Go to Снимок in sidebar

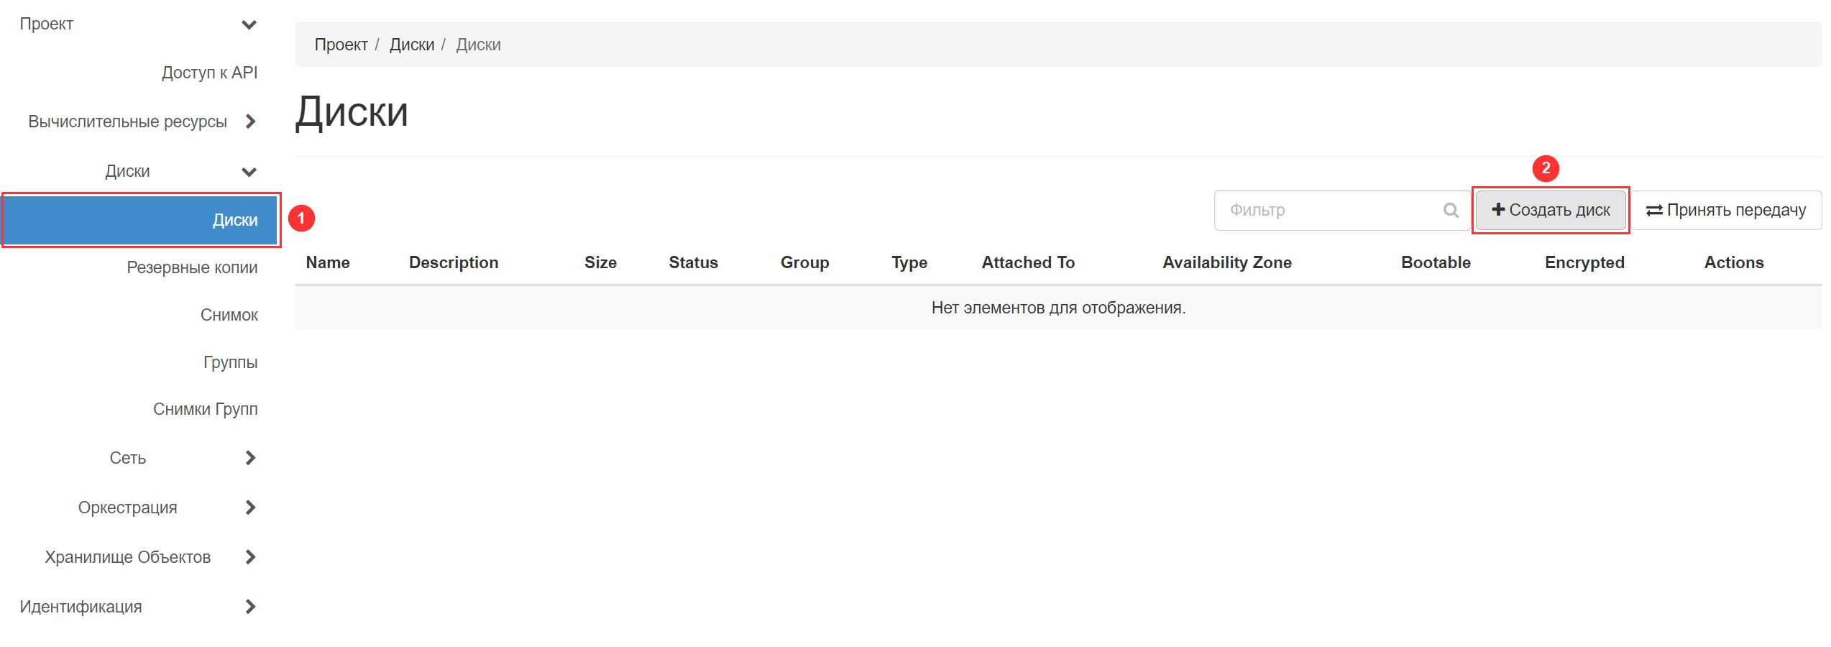(x=229, y=315)
